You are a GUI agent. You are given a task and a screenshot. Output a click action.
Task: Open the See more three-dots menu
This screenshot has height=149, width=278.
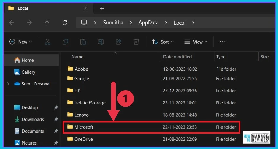click(x=223, y=42)
